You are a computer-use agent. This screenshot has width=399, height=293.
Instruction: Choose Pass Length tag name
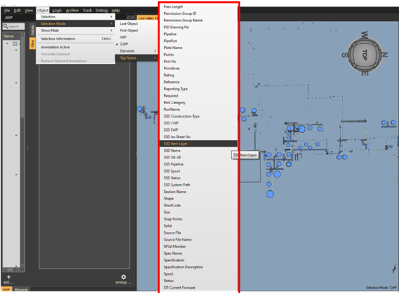pyautogui.click(x=198, y=7)
